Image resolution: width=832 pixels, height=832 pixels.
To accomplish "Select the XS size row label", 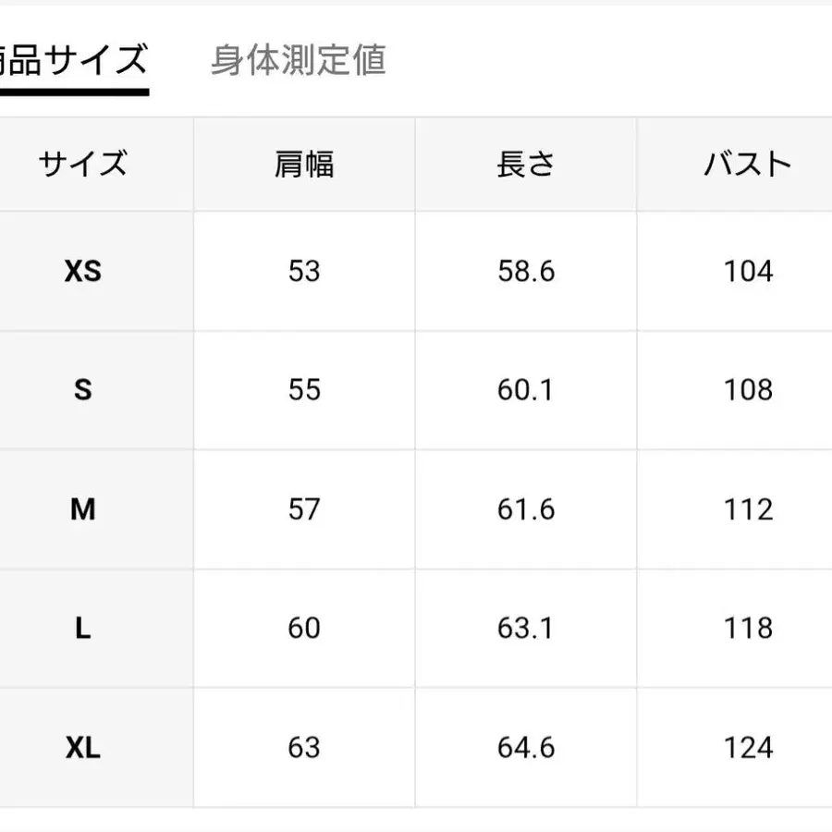I will (83, 271).
